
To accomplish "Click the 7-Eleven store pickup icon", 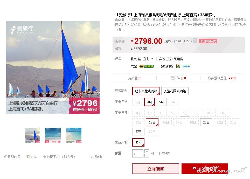I will 178,66.
